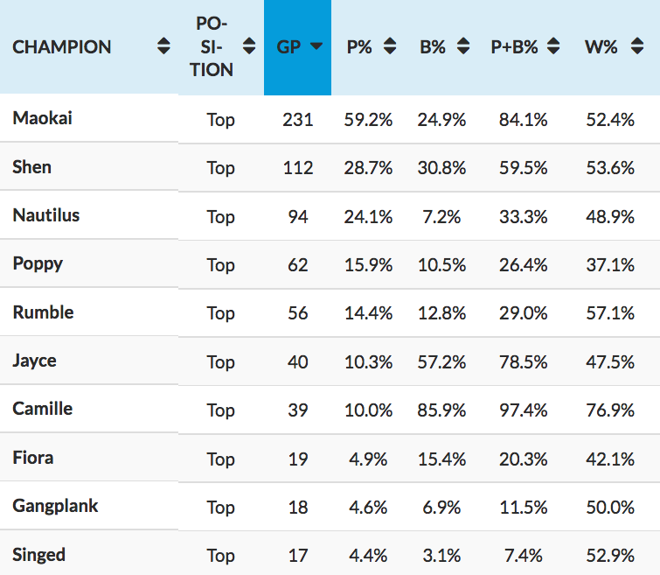Open the Camille champion entry
This screenshot has height=575, width=660.
click(42, 409)
